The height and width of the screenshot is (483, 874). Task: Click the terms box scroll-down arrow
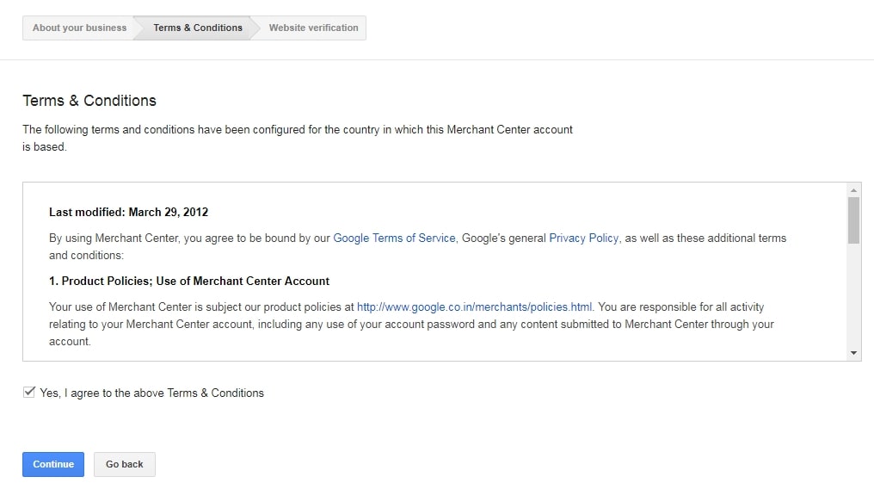(853, 352)
